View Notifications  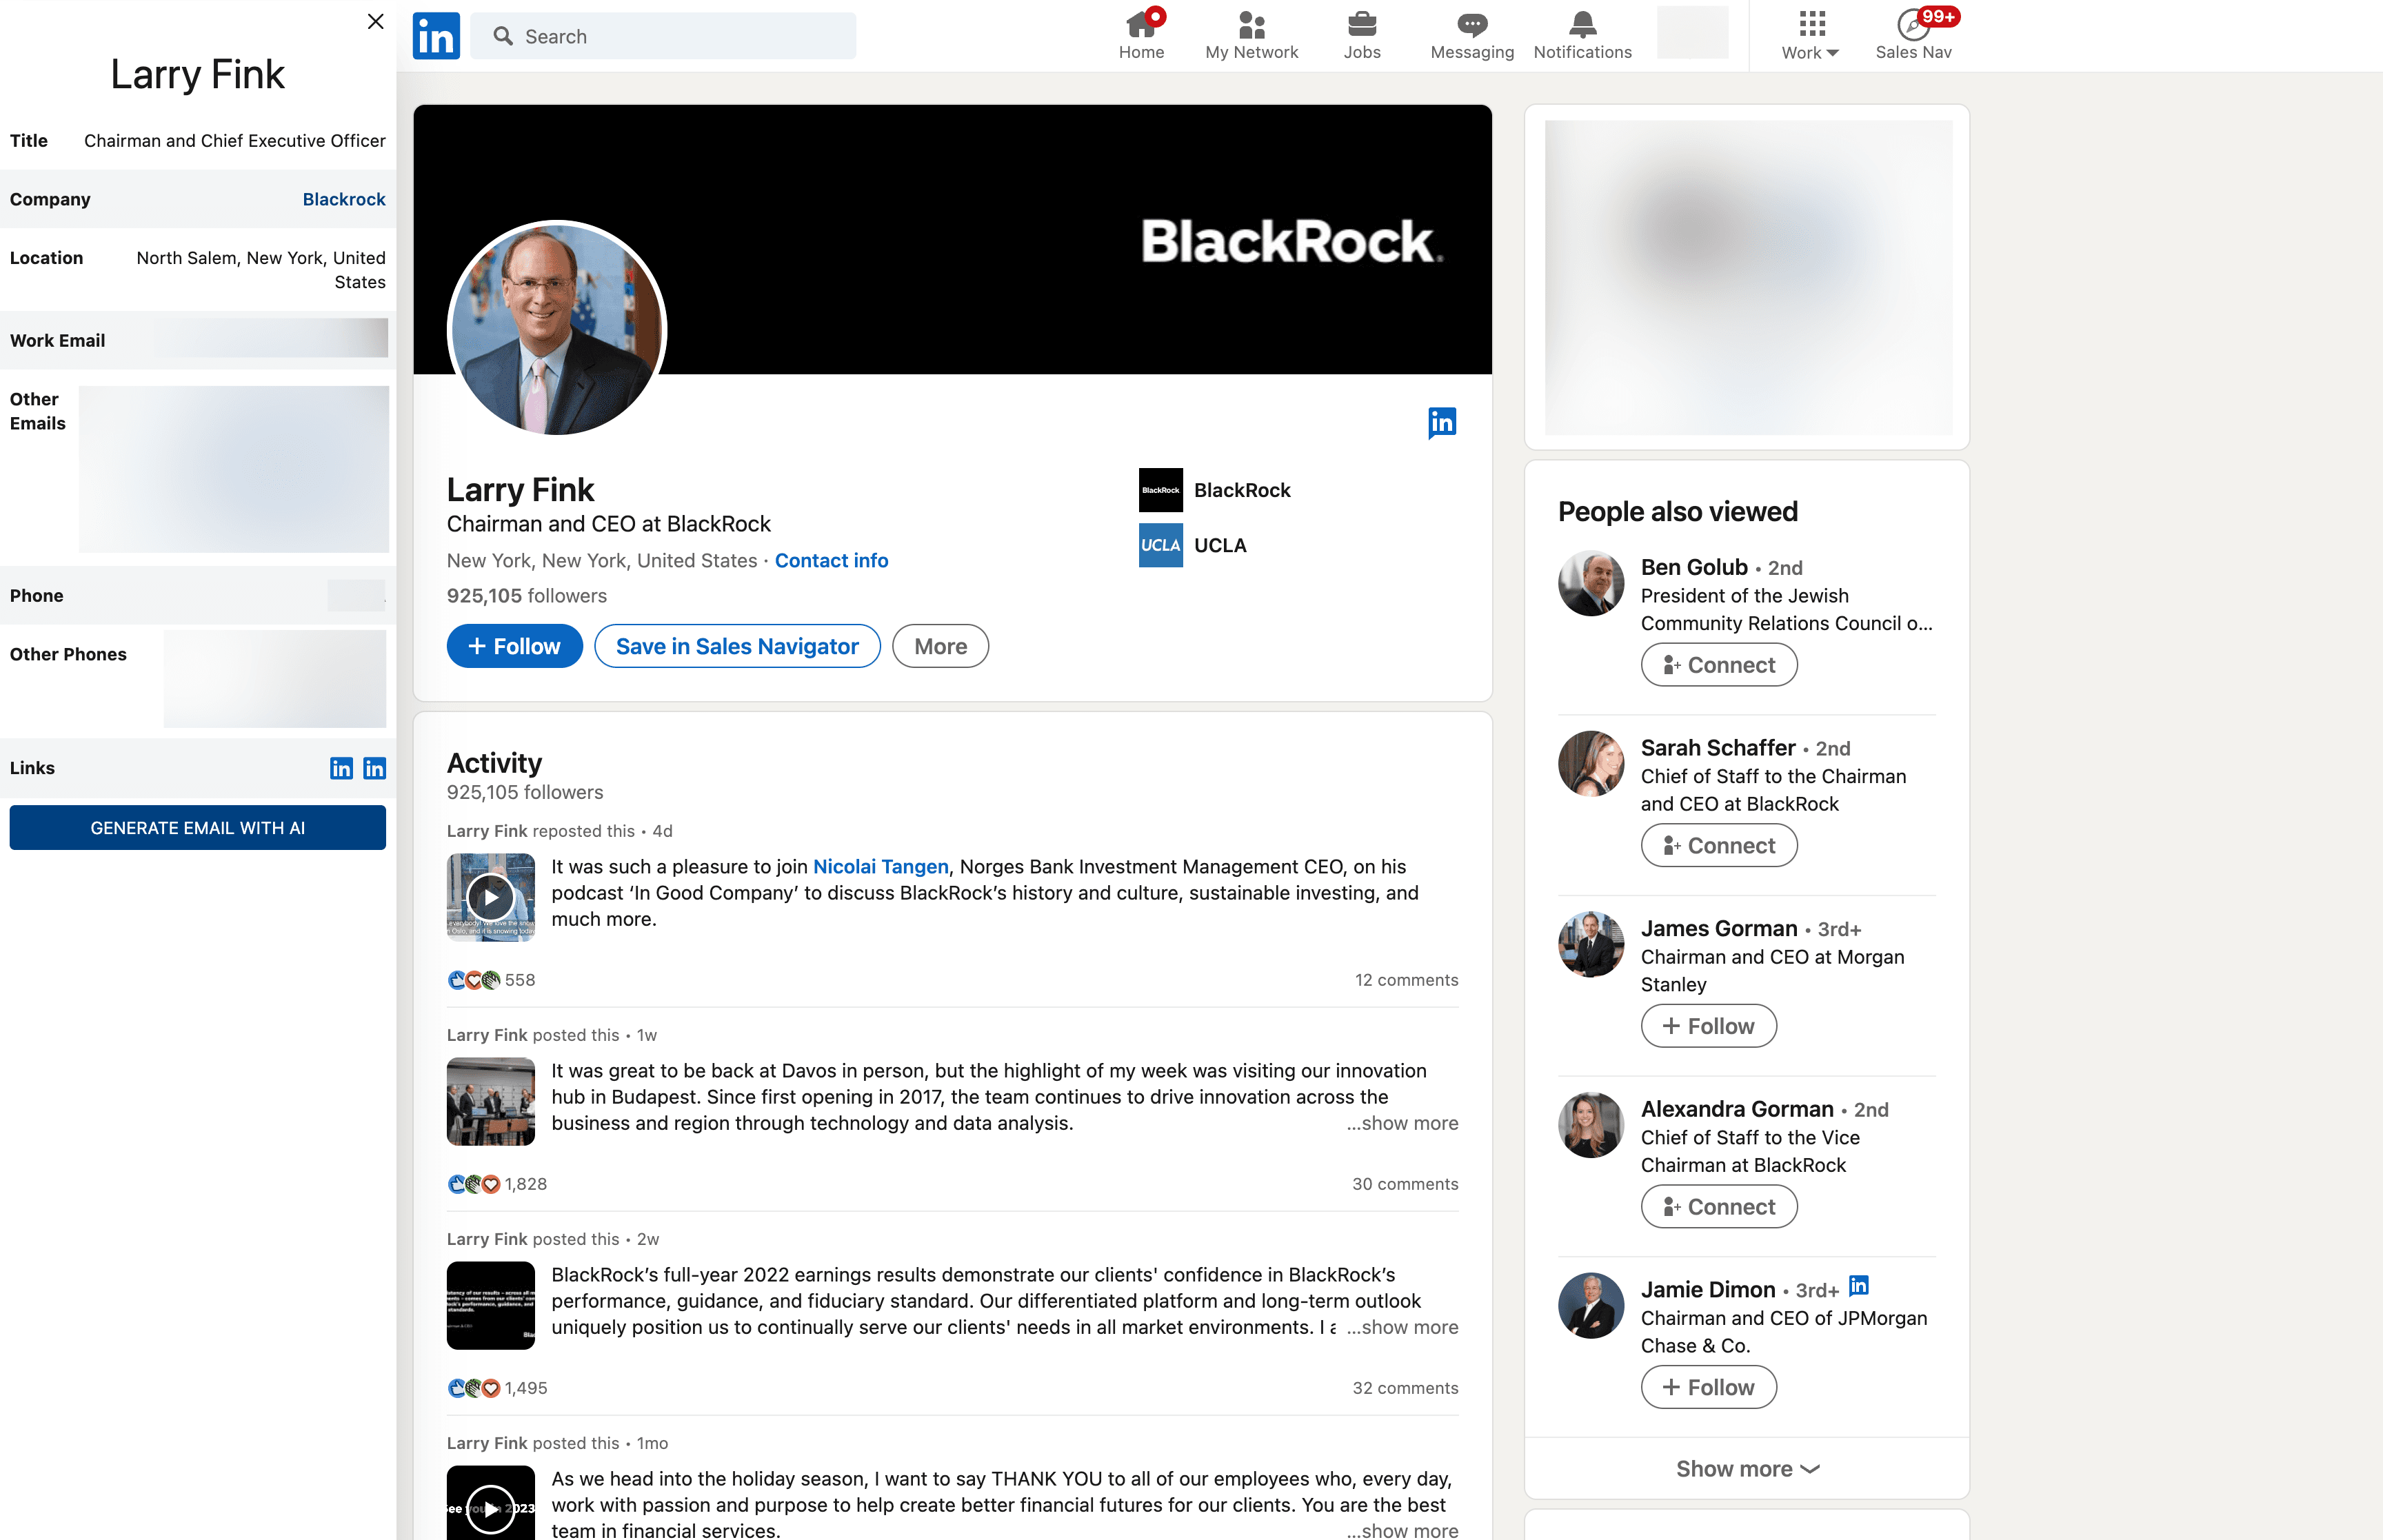[x=1582, y=36]
